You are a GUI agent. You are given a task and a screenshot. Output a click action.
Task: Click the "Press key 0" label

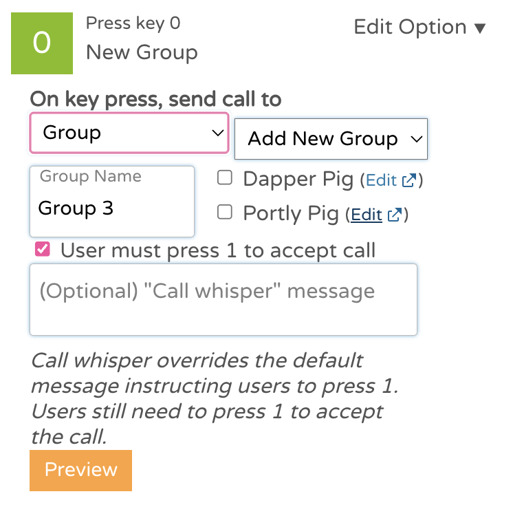[133, 23]
